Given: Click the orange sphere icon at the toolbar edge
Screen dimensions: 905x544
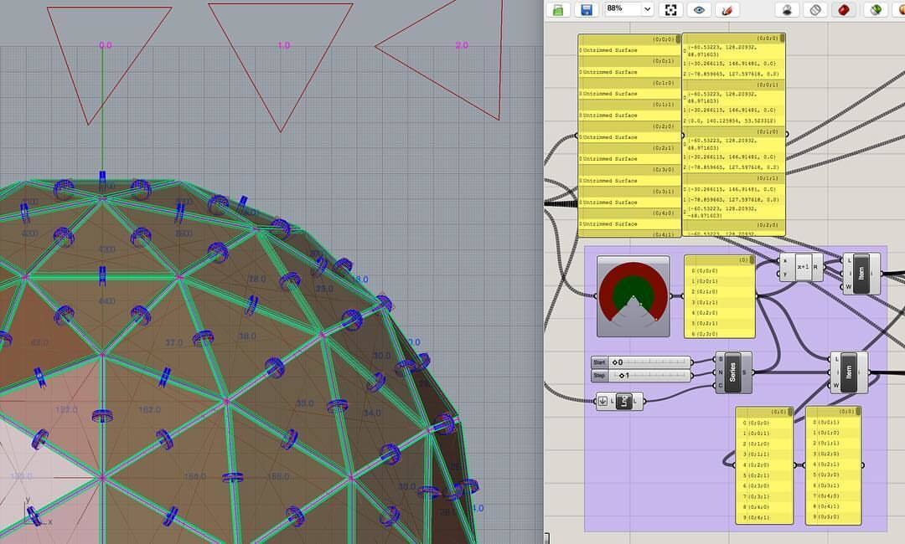Looking at the screenshot, I should point(901,10).
